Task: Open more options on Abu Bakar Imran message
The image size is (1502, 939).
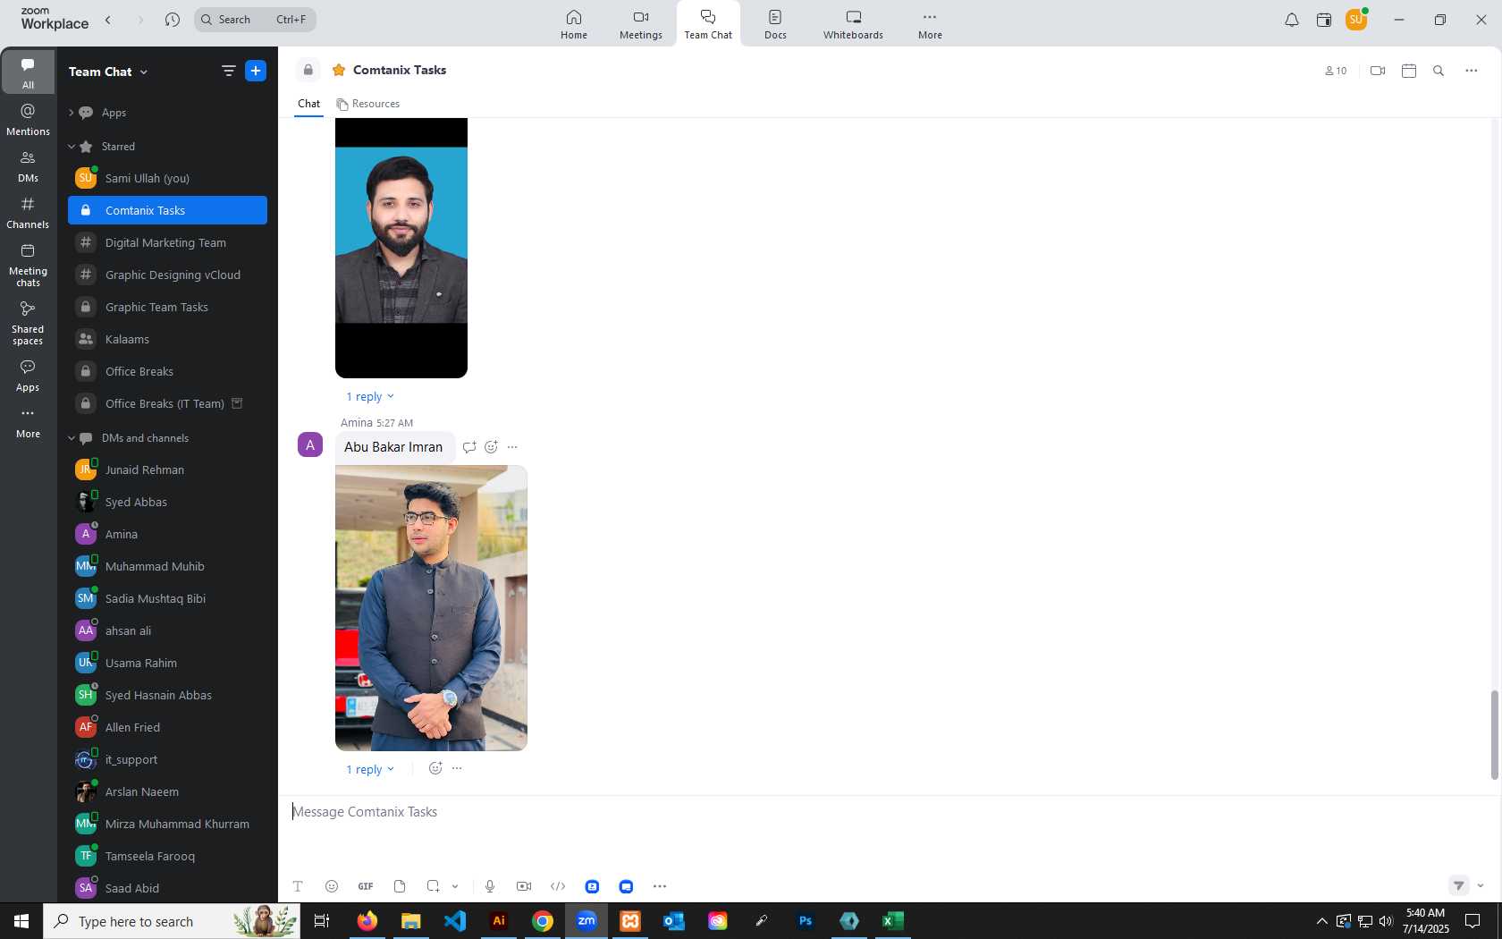Action: (x=512, y=447)
